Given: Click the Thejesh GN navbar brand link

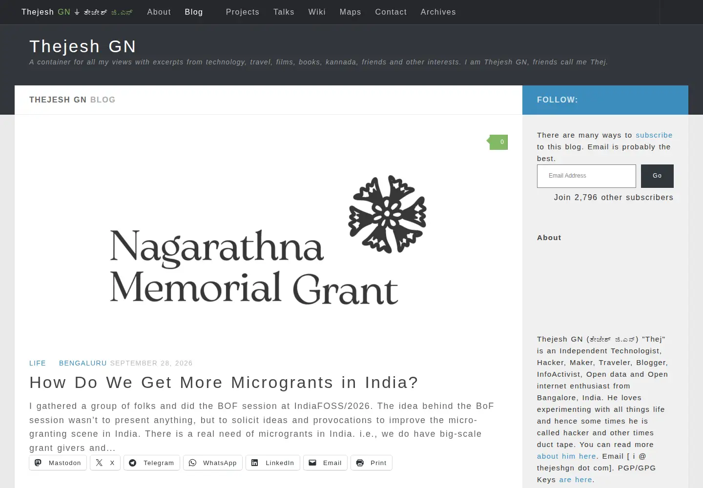Looking at the screenshot, I should click(77, 12).
